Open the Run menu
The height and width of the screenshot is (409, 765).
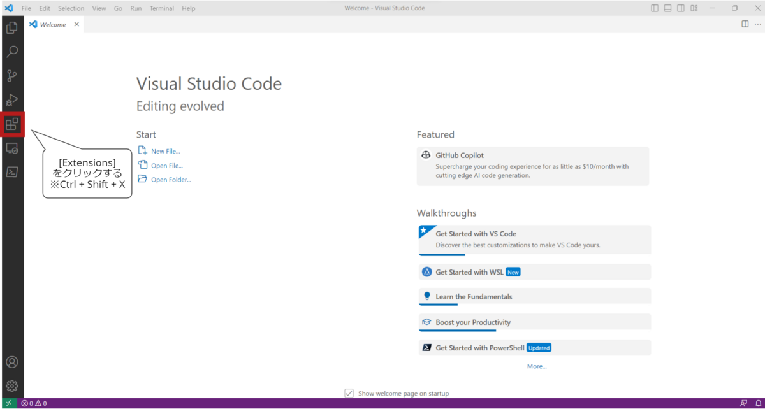point(136,8)
